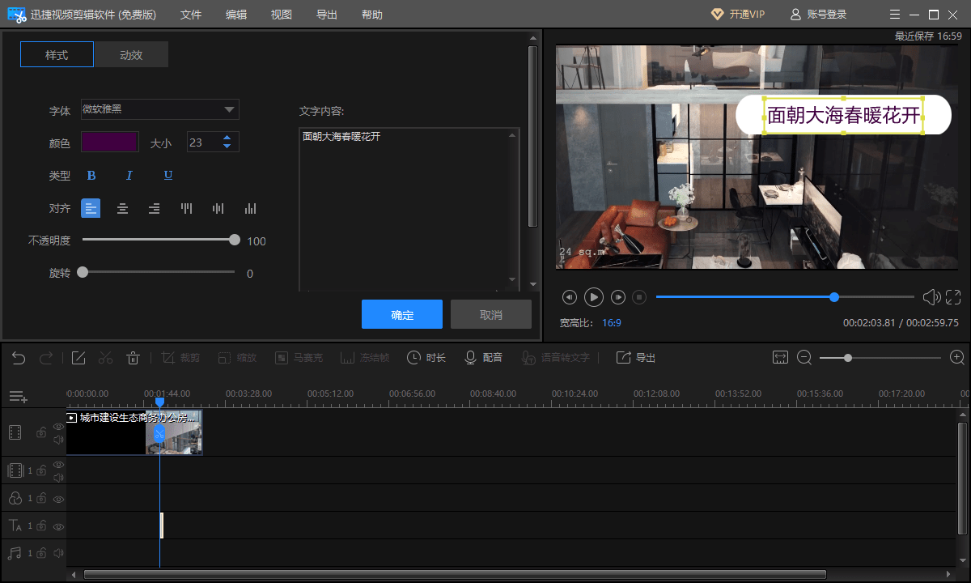Toggle bold B text formatting
This screenshot has width=971, height=583.
[x=91, y=176]
